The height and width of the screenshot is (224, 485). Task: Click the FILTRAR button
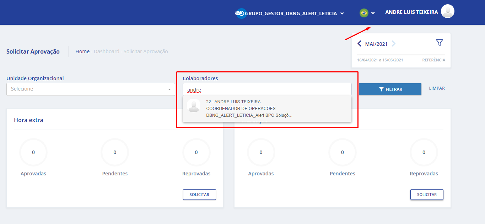click(x=390, y=89)
